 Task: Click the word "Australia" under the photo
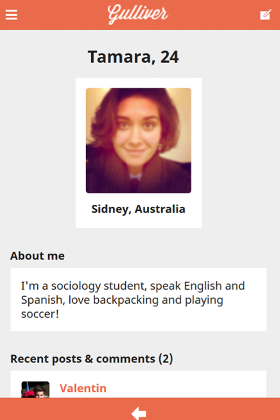click(160, 209)
